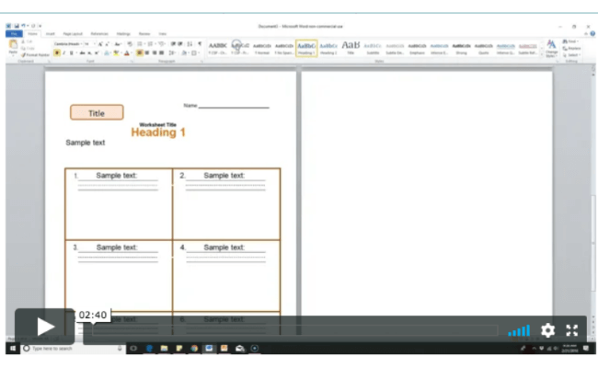Switch to the References tab
This screenshot has height=368, width=598.
pos(99,34)
